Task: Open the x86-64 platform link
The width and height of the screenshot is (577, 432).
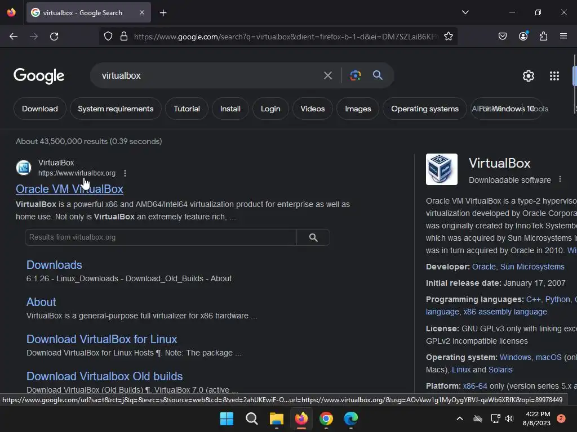Action: click(474, 386)
